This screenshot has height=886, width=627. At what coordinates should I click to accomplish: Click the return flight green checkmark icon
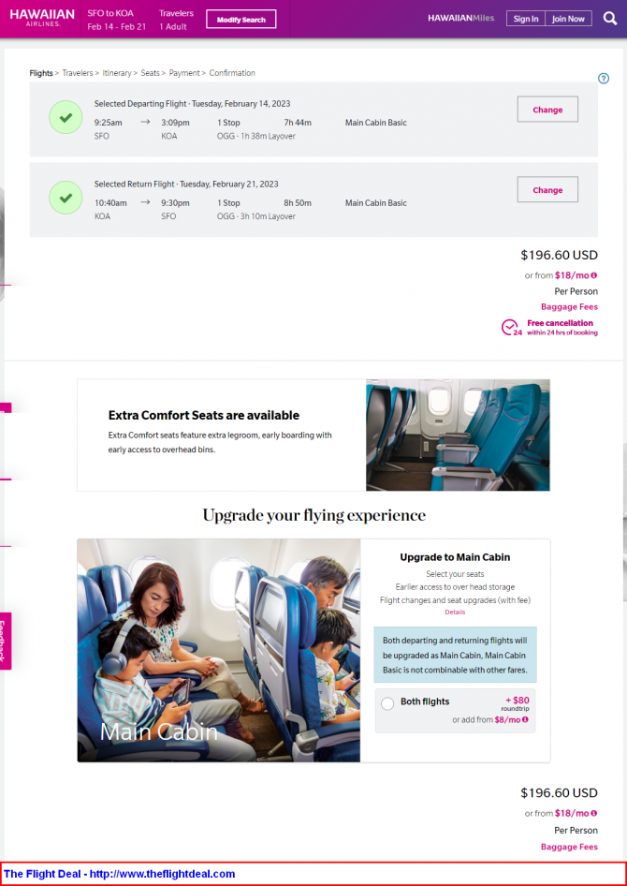(x=66, y=198)
